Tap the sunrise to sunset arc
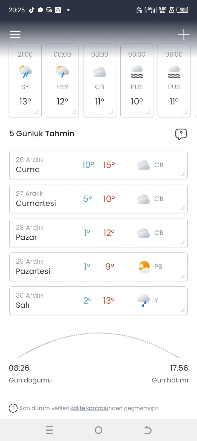The height and width of the screenshot is (441, 197). 99,334
